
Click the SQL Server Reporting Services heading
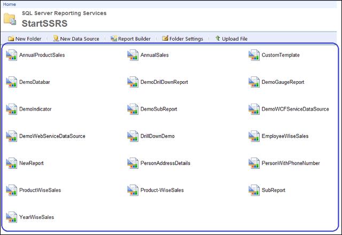(x=64, y=13)
